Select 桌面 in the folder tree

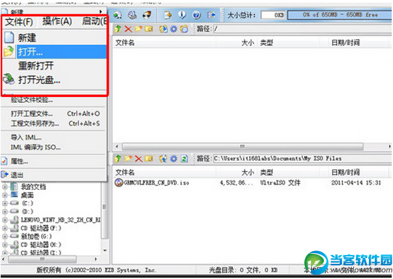coord(27,195)
